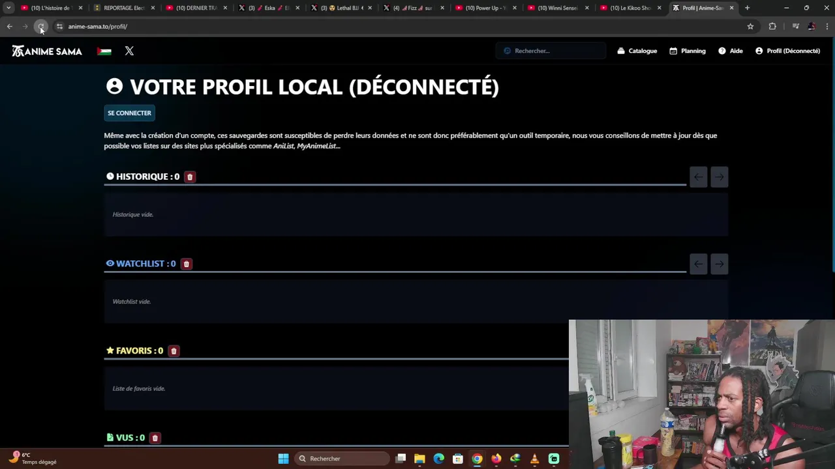
Task: Open the weather widget showing 6°C
Action: click(34, 459)
